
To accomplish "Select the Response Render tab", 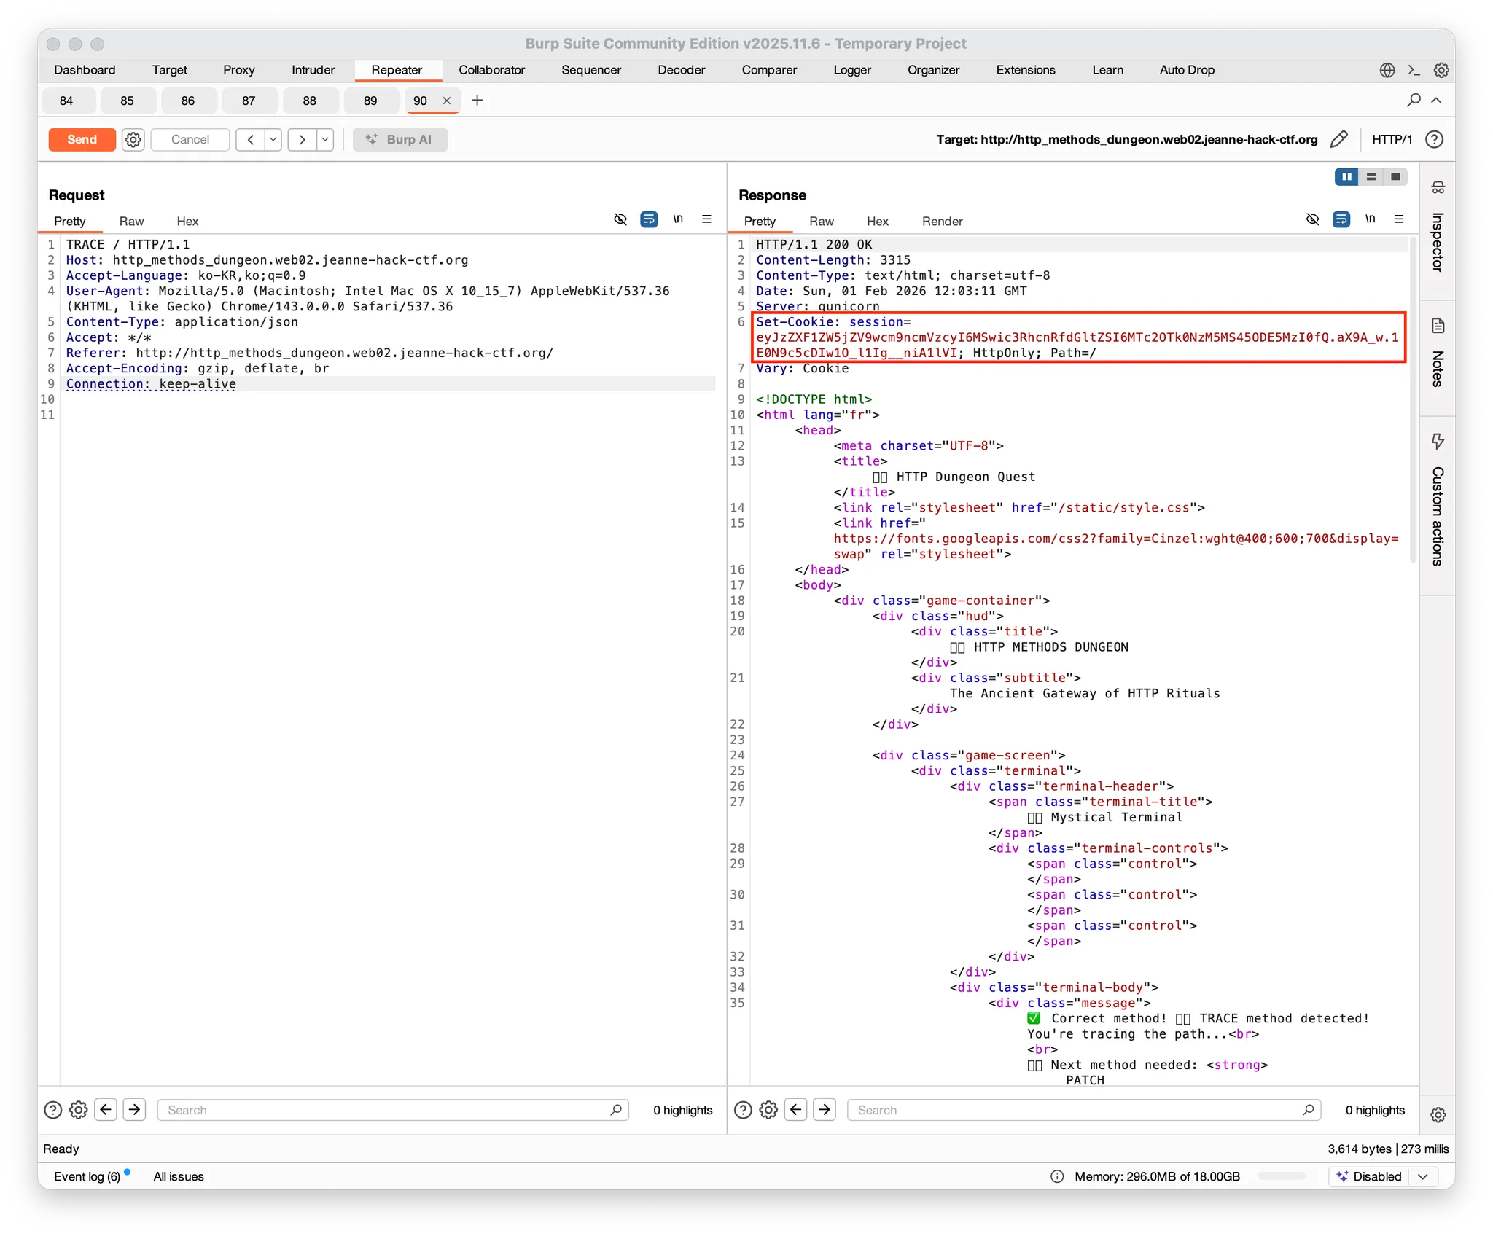I will tap(942, 222).
